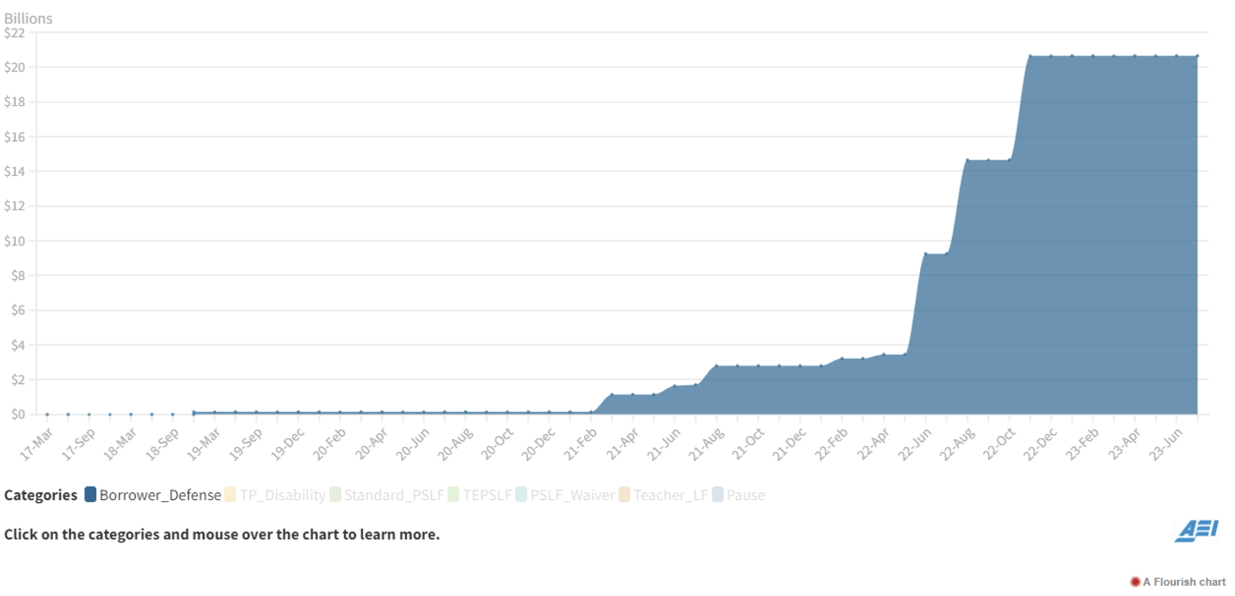Click the 22-Jun x-axis date label

(915, 444)
